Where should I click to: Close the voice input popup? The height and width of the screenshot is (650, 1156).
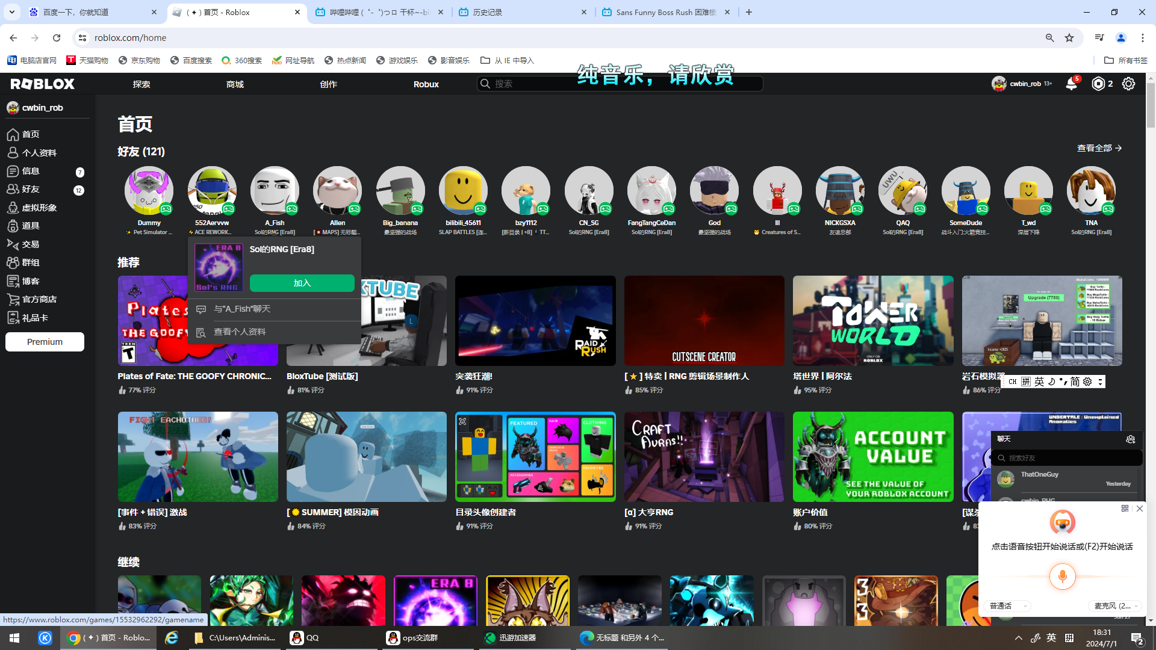click(1140, 509)
